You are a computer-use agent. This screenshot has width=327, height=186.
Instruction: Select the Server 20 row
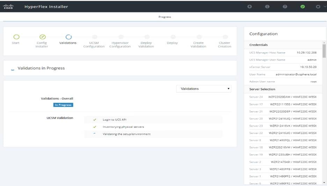(x=283, y=119)
